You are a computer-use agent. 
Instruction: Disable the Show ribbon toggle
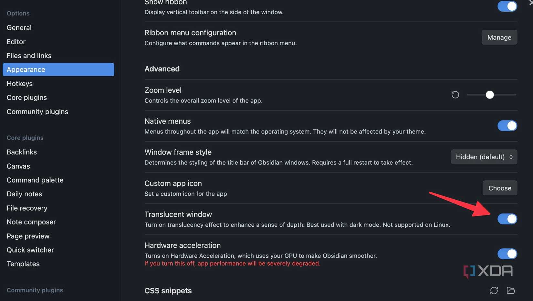coord(507,6)
